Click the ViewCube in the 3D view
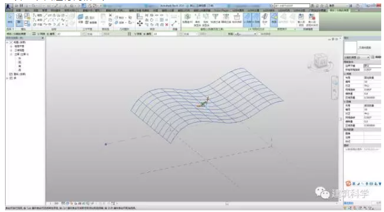 [x=320, y=60]
